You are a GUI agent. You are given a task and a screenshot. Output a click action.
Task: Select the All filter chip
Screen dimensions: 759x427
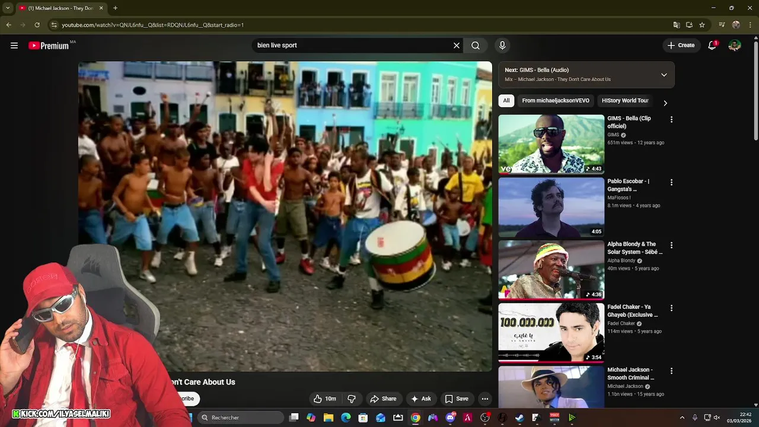506,101
